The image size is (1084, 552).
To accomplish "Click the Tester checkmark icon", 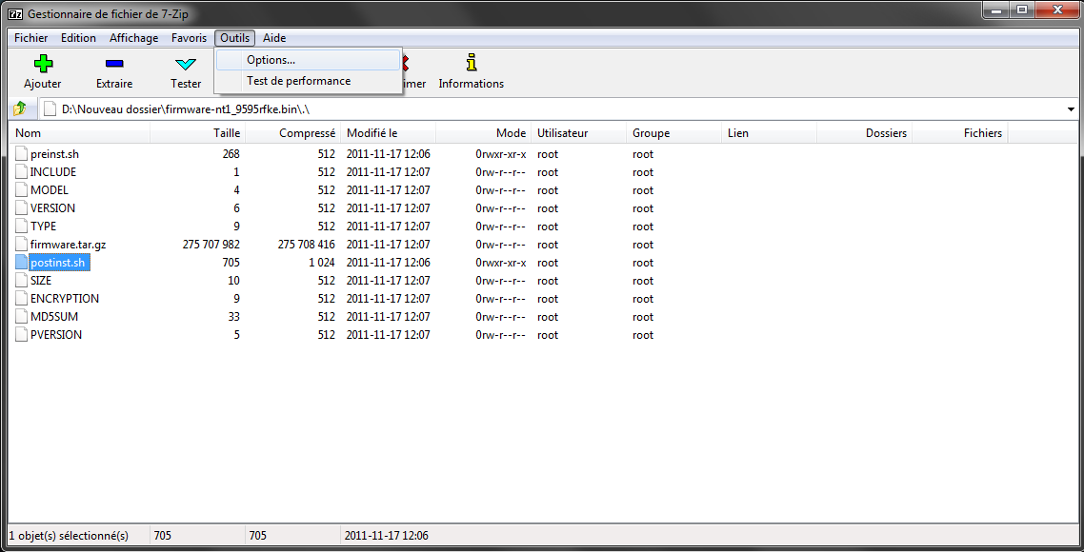I will coord(186,65).
